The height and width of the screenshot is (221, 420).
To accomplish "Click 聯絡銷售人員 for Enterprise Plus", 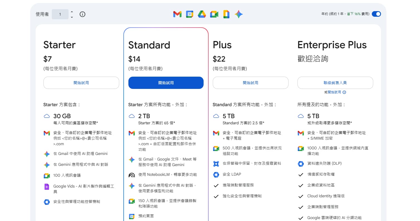I will 335,83.
